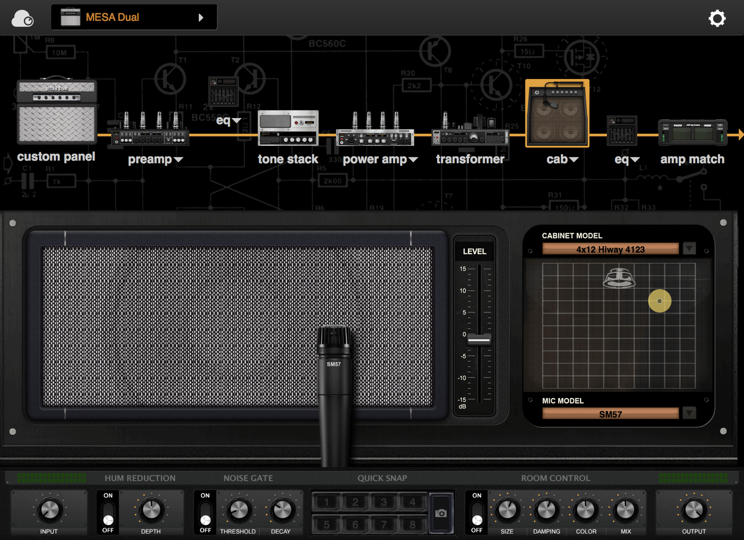
Task: Click the signal chain output arrow
Action: 741,135
